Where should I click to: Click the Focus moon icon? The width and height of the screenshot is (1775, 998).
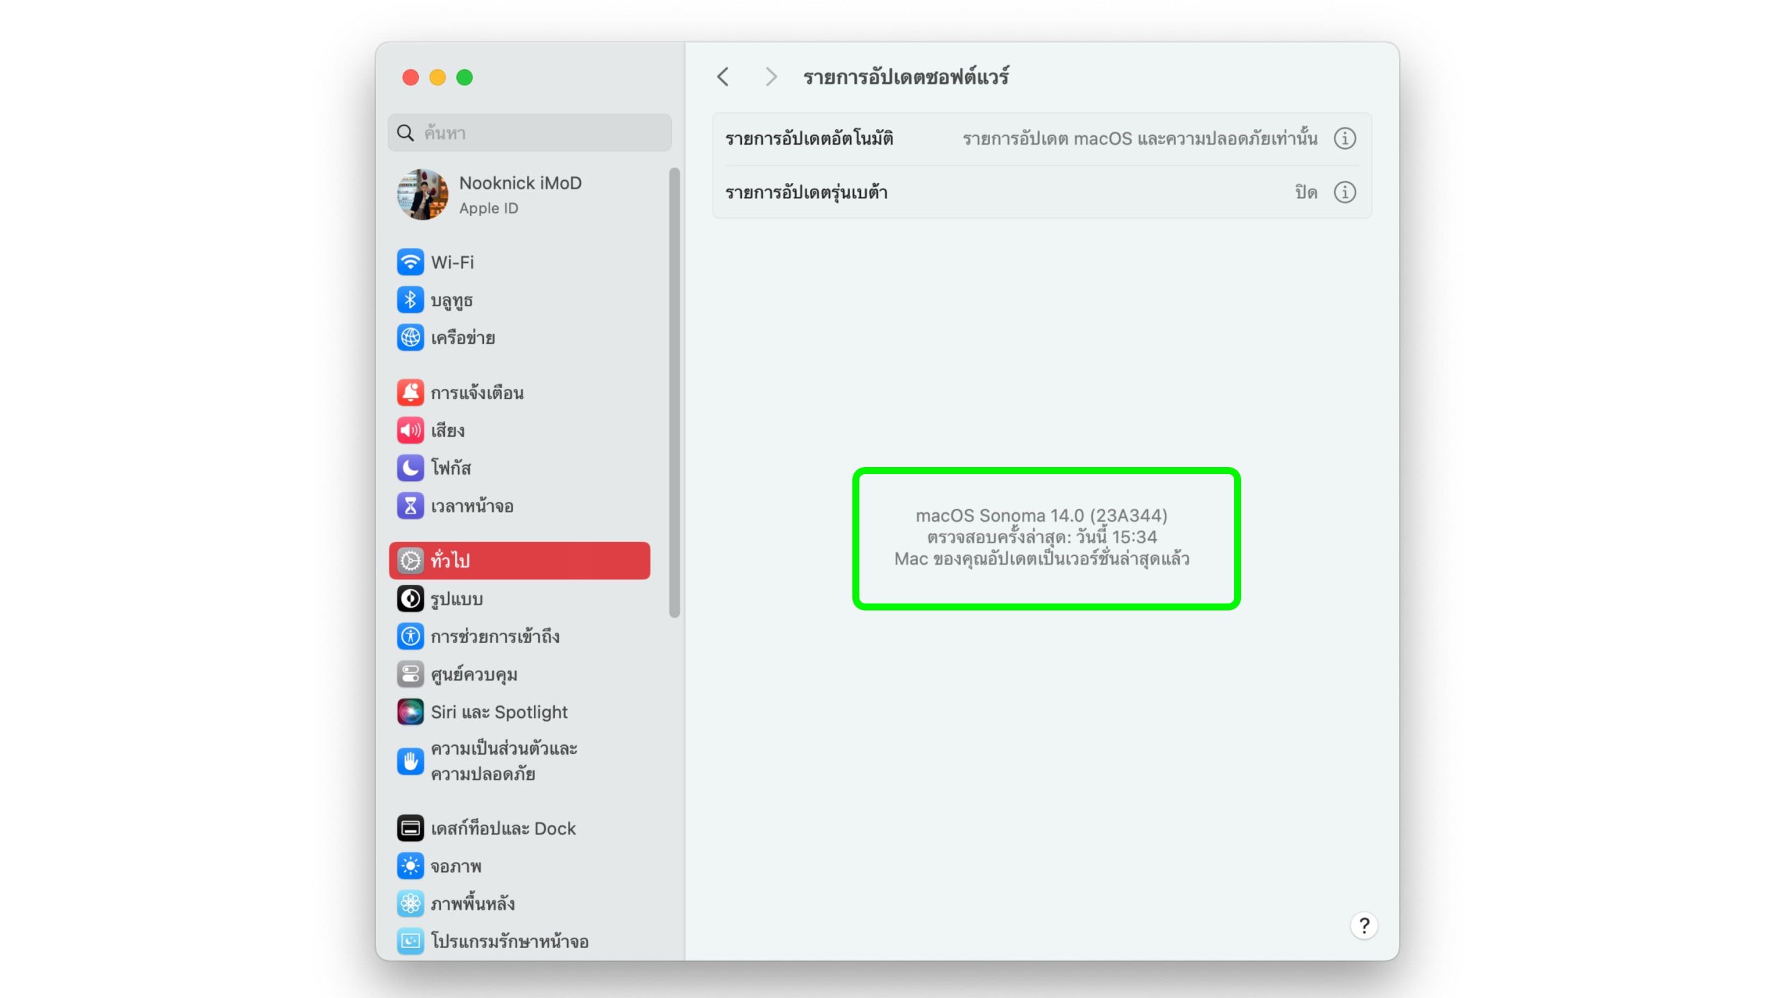(x=410, y=468)
